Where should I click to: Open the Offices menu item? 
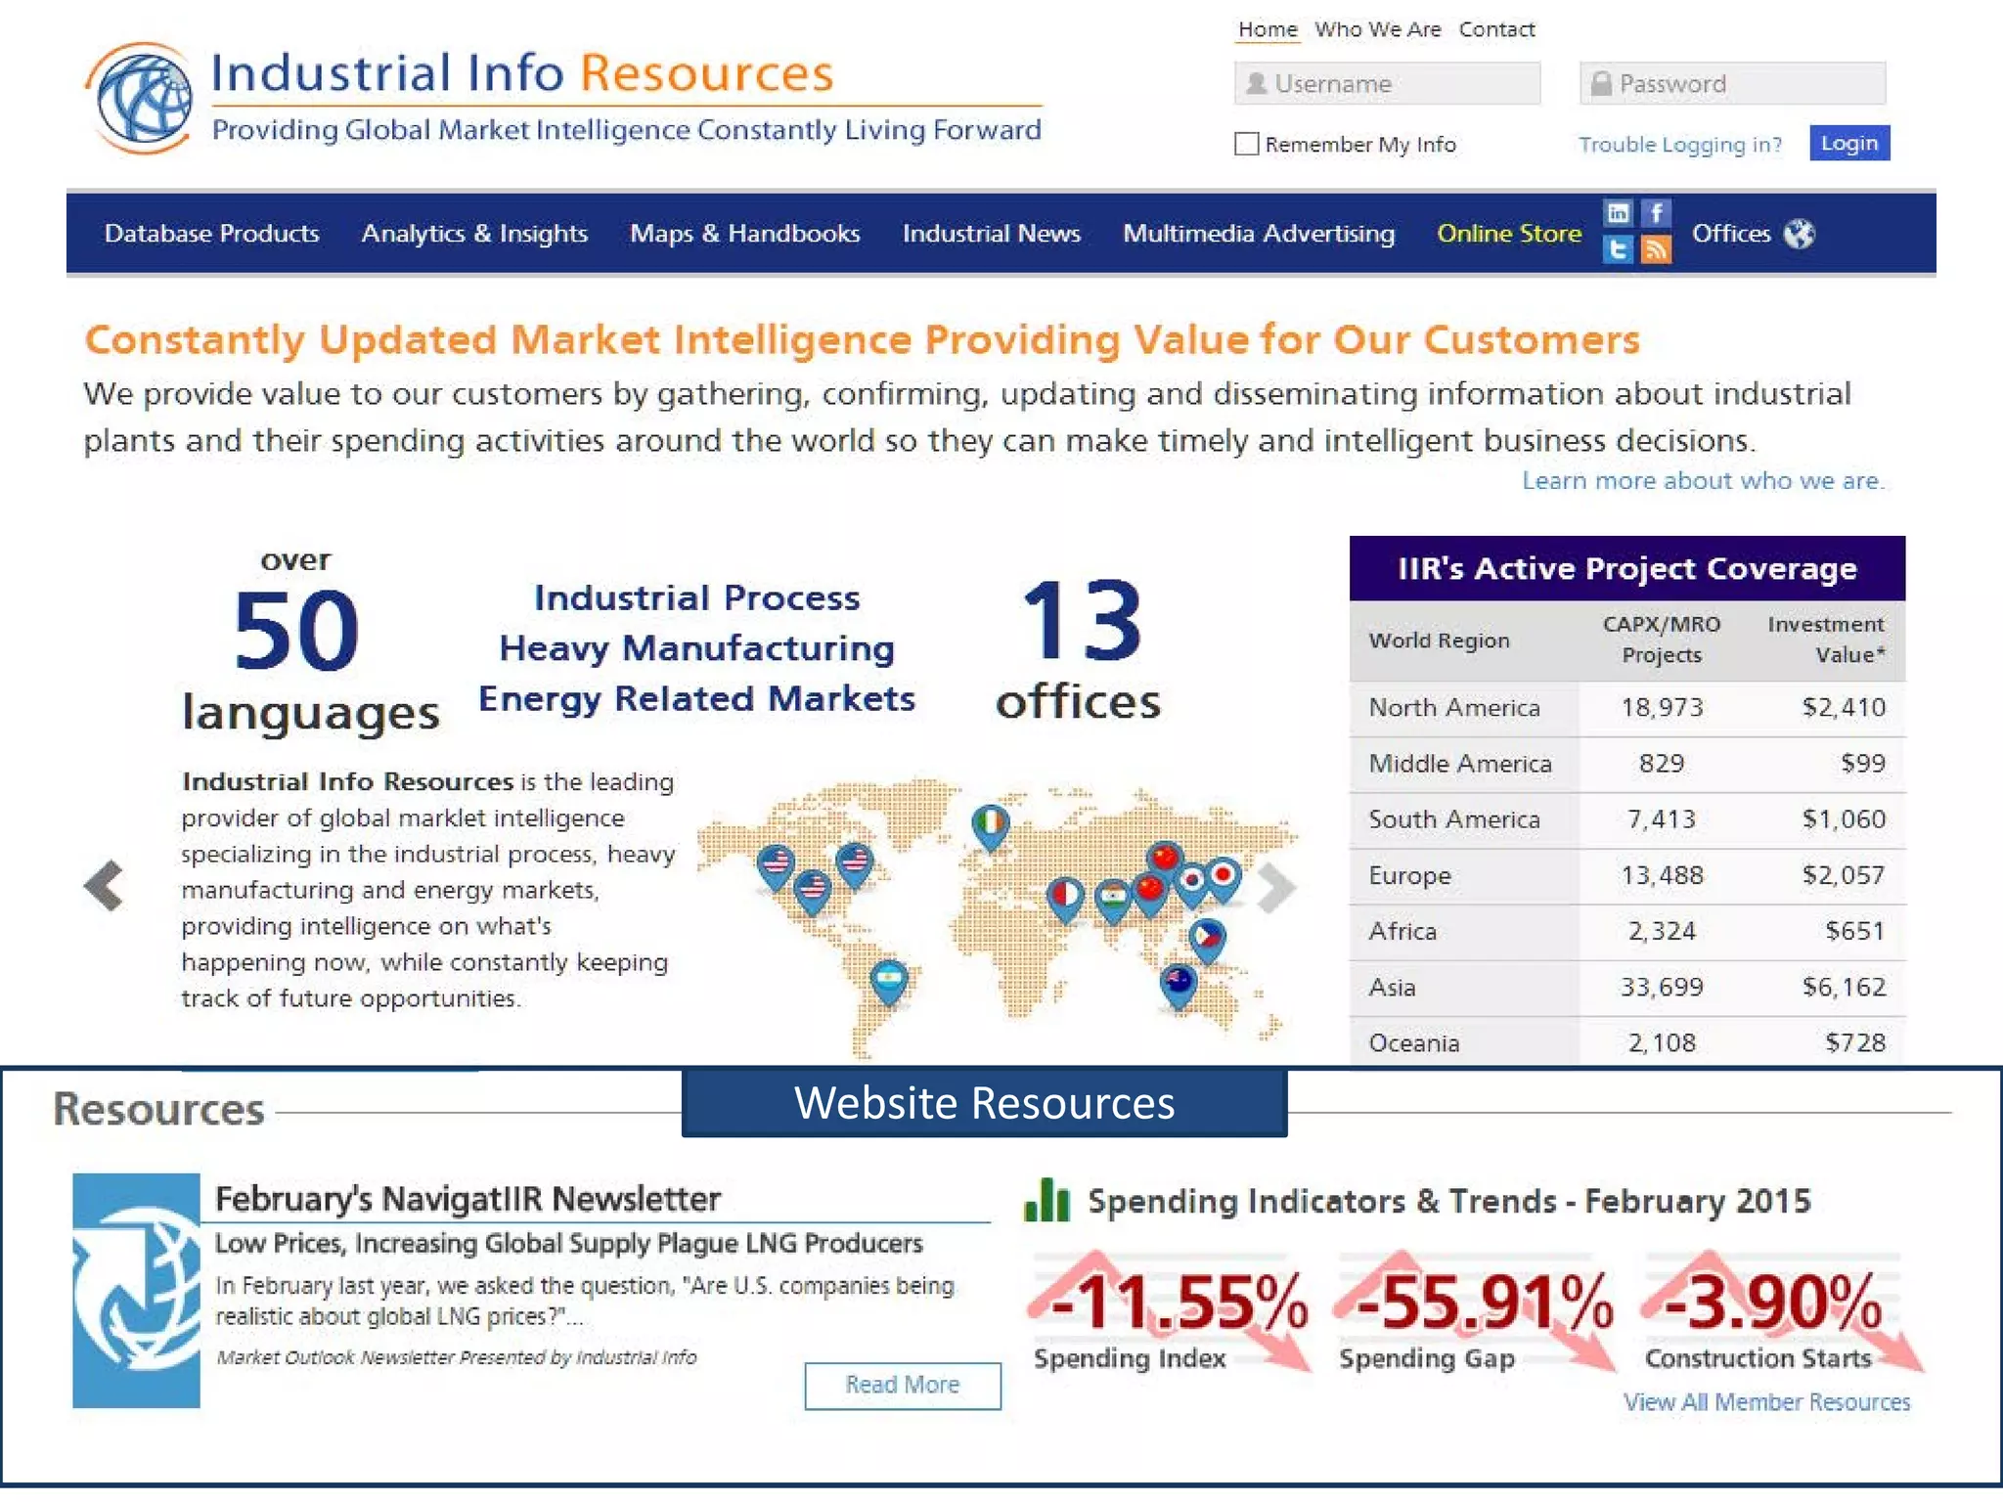[x=1731, y=234]
